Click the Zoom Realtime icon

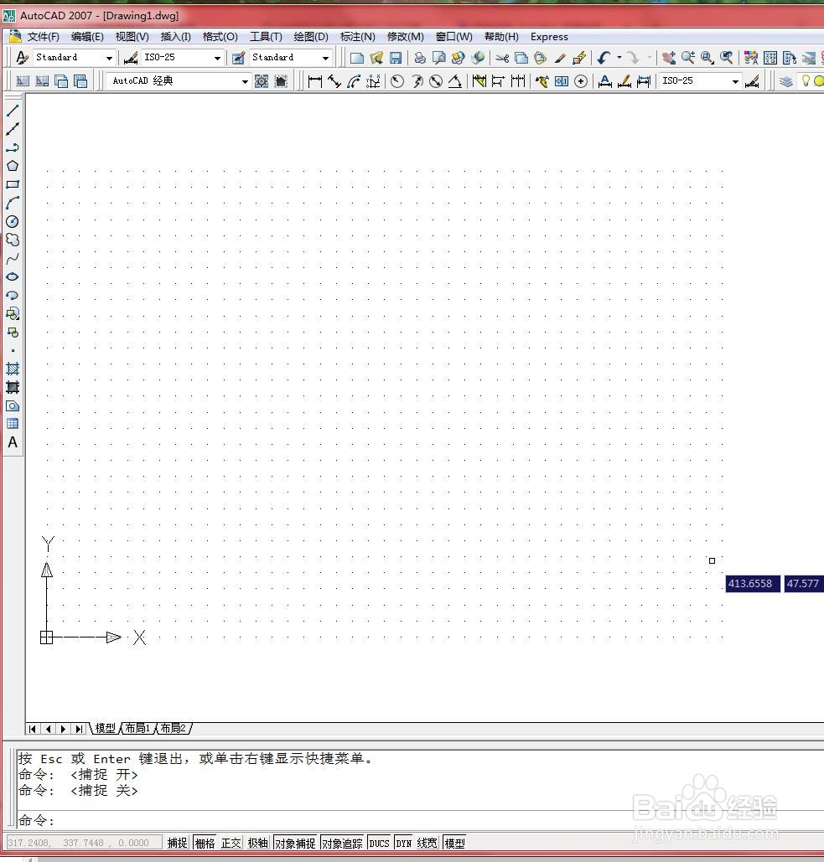[x=688, y=58]
